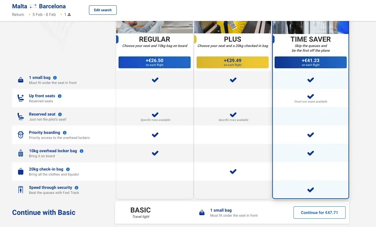Click Continue for €47.71 button

(x=319, y=213)
